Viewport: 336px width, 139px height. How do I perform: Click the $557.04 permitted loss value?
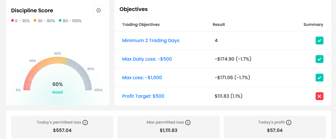[x=62, y=130]
